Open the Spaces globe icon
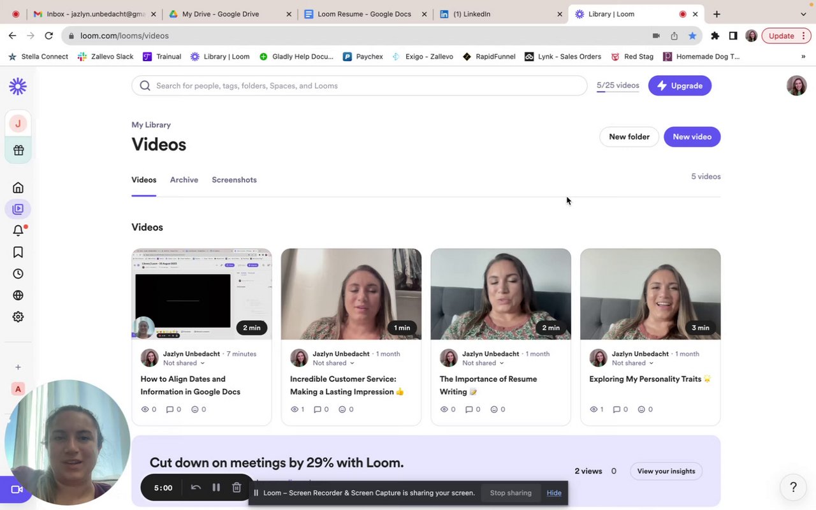 point(18,295)
